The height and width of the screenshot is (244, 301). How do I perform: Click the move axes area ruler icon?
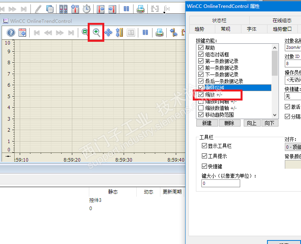point(119,33)
